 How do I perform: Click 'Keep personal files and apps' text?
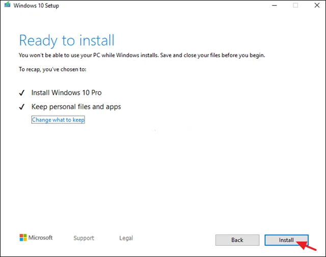point(76,107)
